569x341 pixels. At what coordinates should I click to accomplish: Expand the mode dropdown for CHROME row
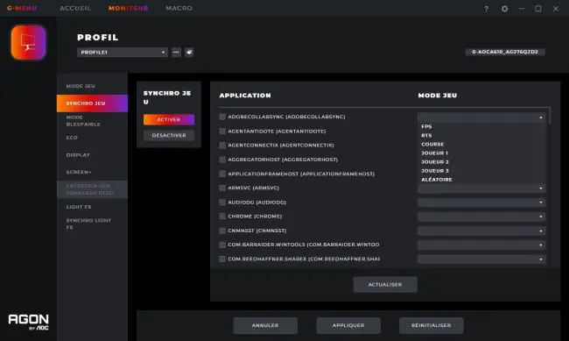(x=481, y=217)
